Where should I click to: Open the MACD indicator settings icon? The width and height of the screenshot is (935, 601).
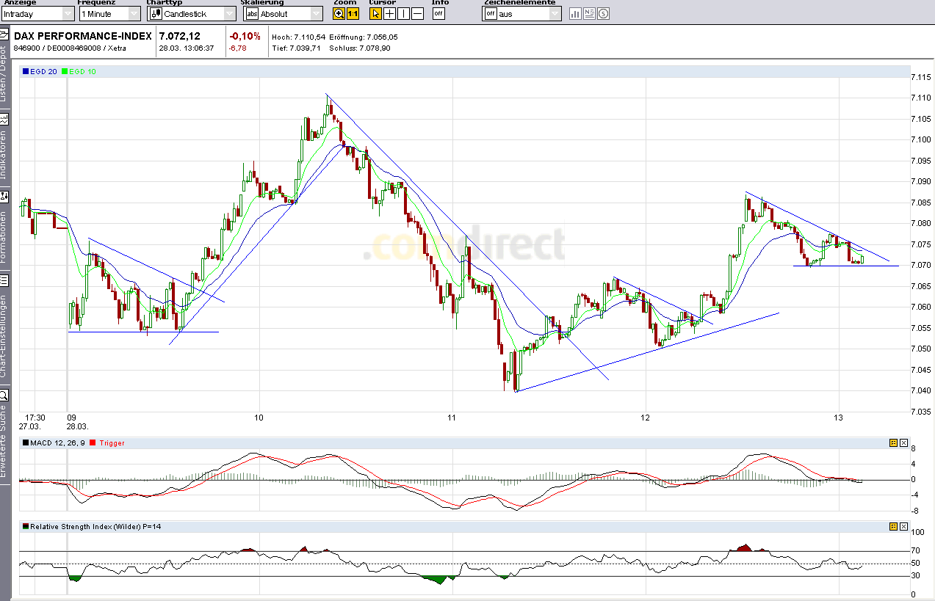(x=893, y=442)
